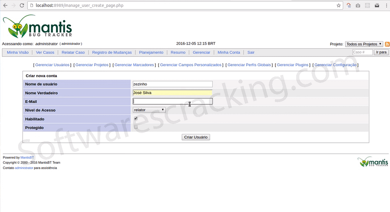Reload the page with refresh icon
Viewport: 390px width, 212px height.
click(22, 5)
